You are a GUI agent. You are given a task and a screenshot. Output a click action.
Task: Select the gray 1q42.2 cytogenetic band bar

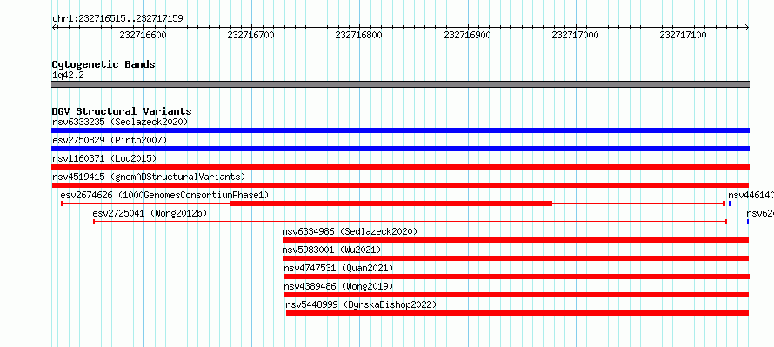coord(400,84)
